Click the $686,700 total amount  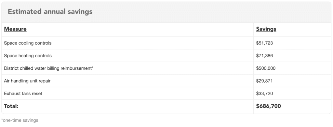pyautogui.click(x=268, y=106)
